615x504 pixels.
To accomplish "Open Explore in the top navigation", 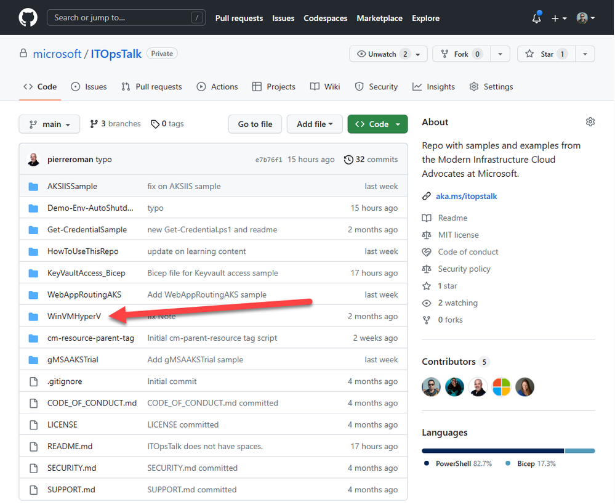I will pos(425,18).
